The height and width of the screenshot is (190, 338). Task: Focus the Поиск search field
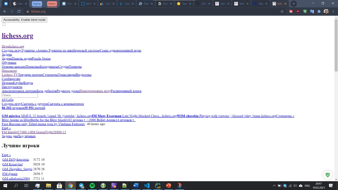pos(20,95)
